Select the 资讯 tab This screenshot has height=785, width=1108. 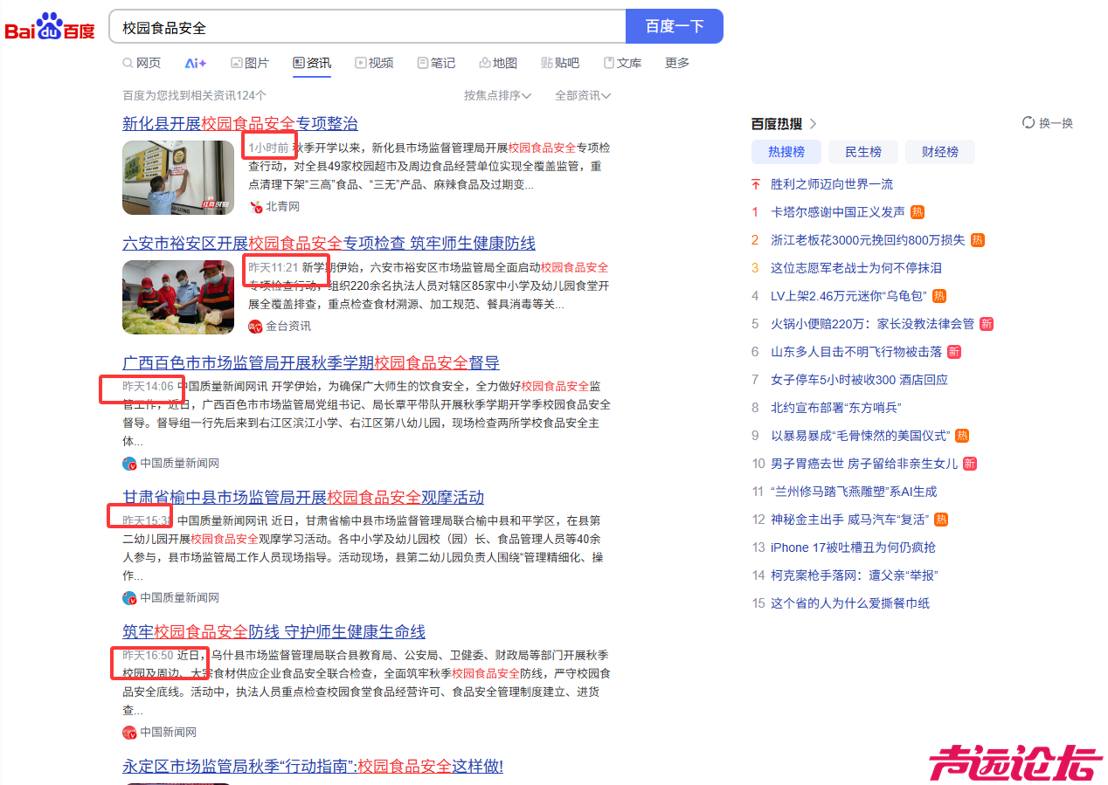coord(312,63)
